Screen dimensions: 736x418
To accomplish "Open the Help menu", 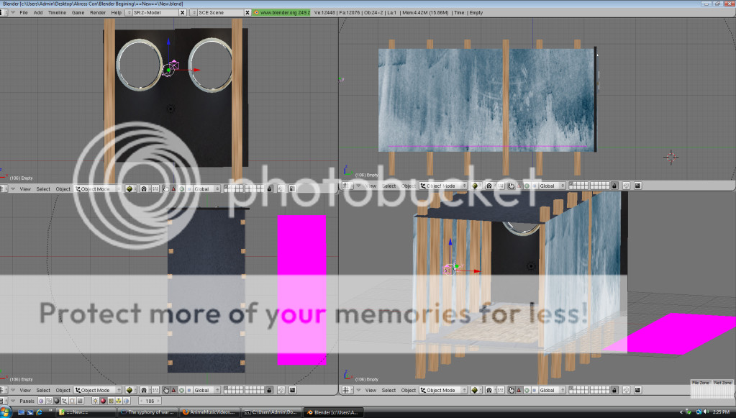I will [116, 13].
